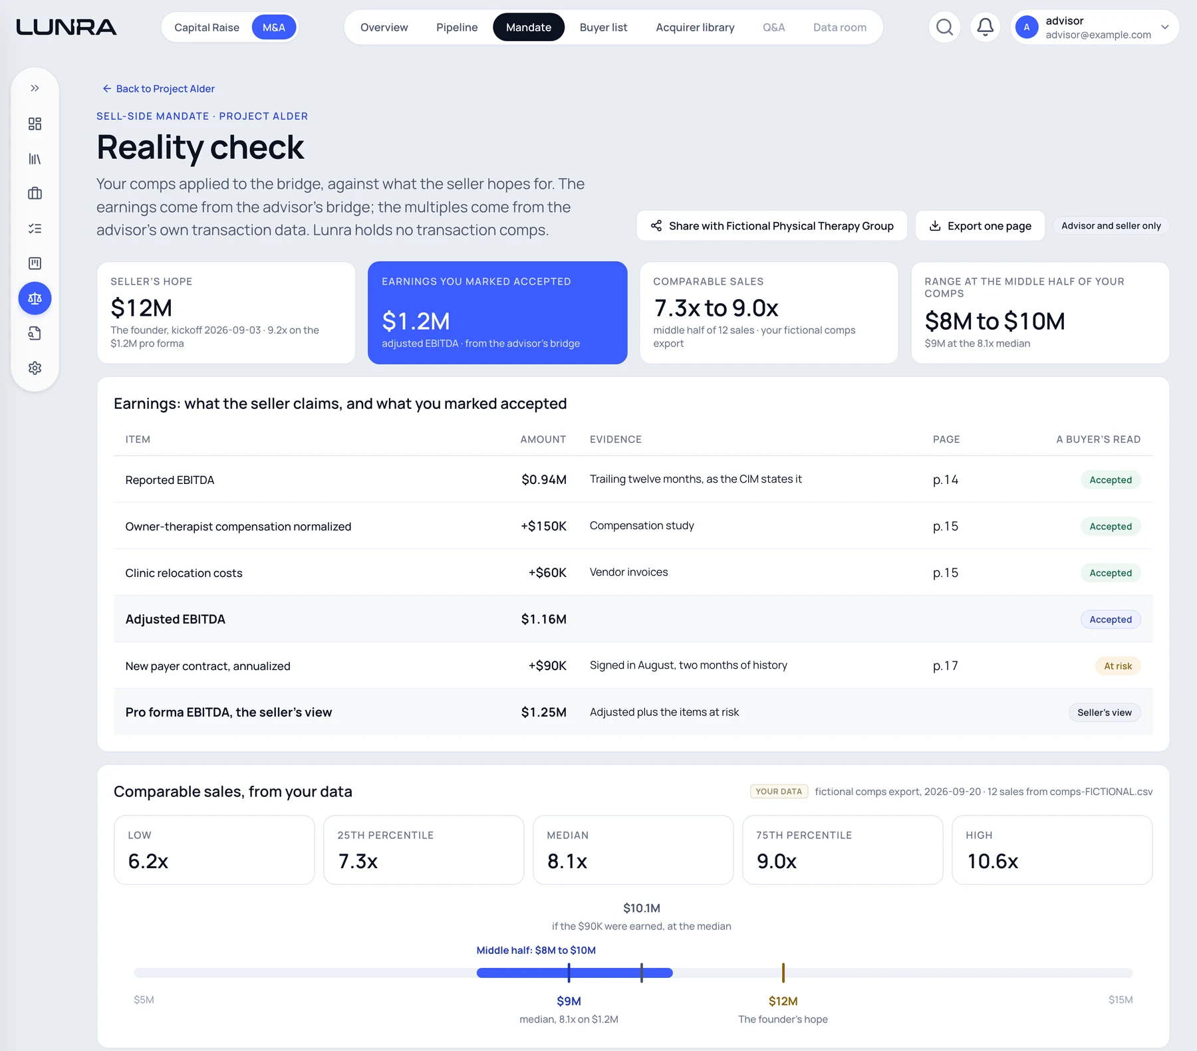The width and height of the screenshot is (1197, 1051).
Task: Click the YOUR DATA tag
Action: 779,791
